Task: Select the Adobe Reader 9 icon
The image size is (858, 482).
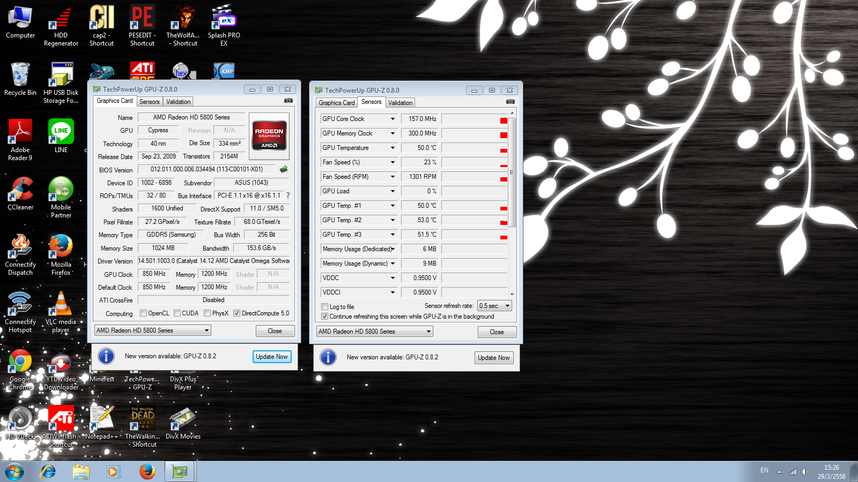Action: [x=20, y=140]
